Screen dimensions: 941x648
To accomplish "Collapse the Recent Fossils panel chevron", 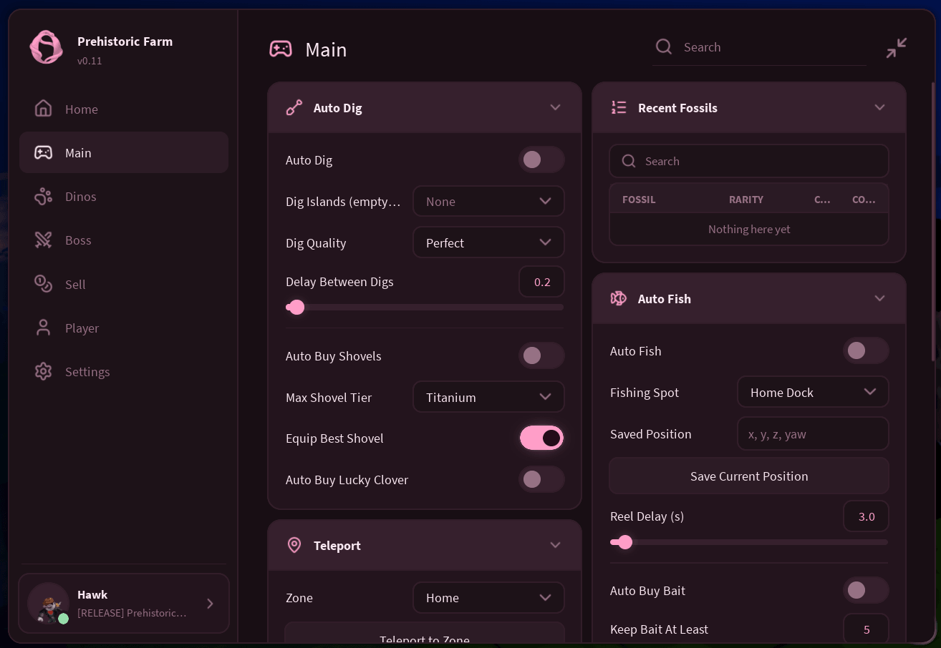I will pyautogui.click(x=880, y=107).
